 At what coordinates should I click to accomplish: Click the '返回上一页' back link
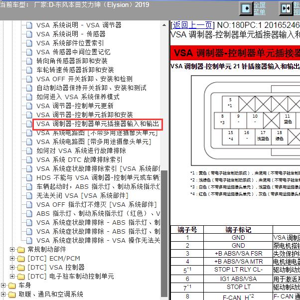pyautogui.click(x=192, y=25)
